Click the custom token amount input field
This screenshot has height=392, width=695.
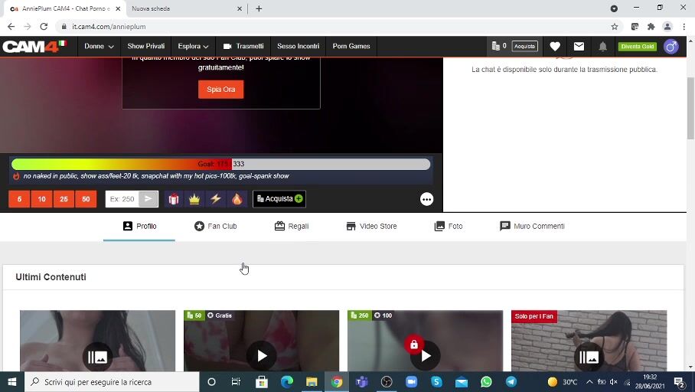tap(122, 199)
